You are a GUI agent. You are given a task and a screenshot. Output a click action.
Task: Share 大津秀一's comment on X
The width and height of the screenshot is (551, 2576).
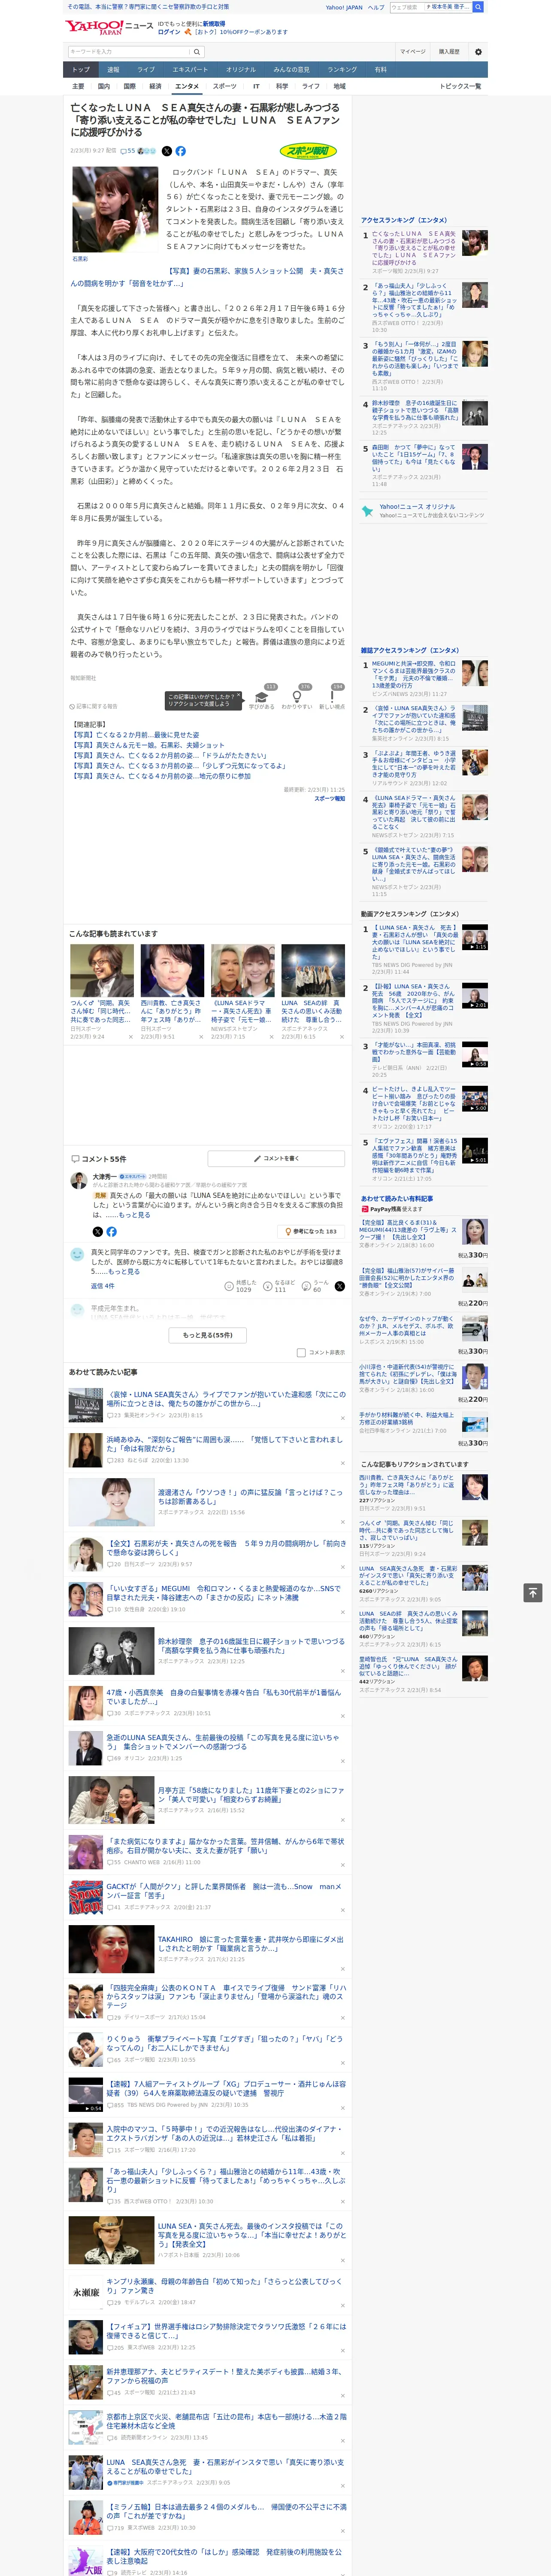[97, 1232]
